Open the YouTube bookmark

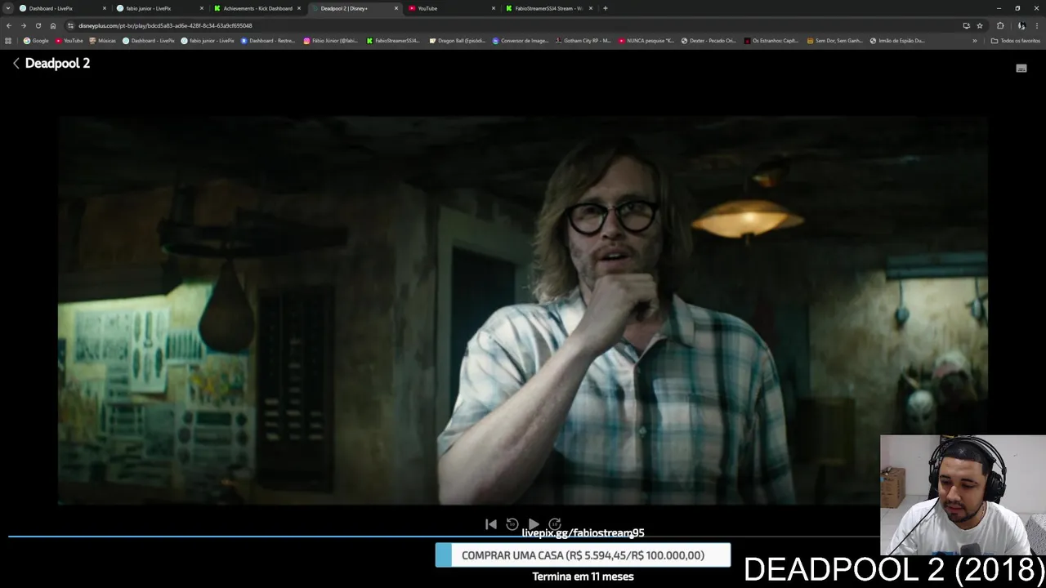[x=69, y=41]
